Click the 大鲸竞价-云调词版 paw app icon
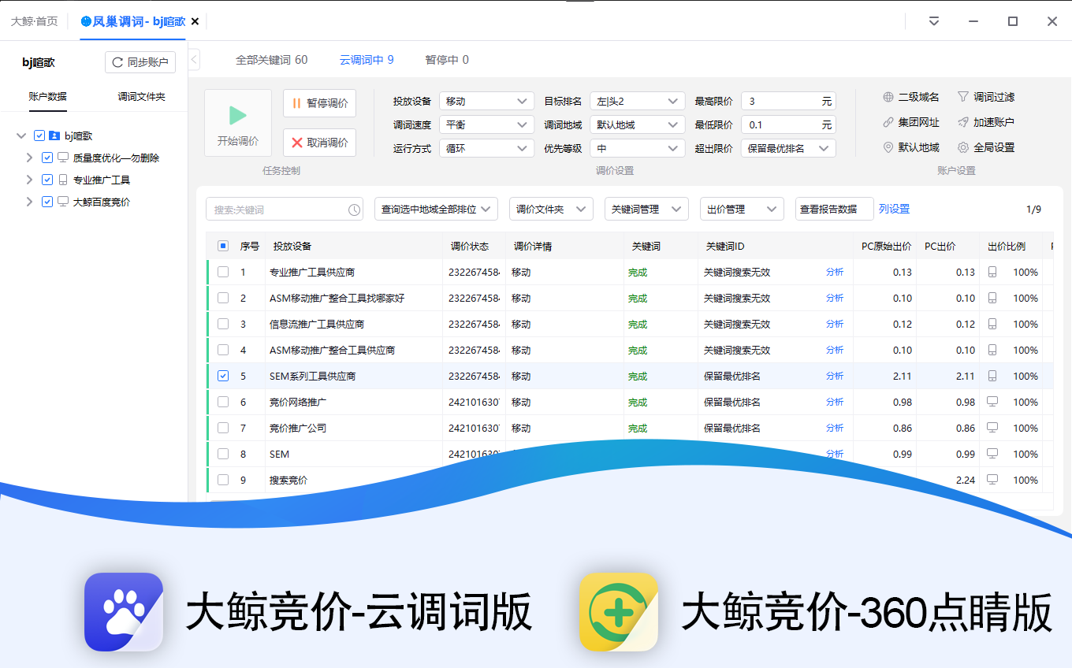Screen dimensions: 1072x668 (x=124, y=612)
